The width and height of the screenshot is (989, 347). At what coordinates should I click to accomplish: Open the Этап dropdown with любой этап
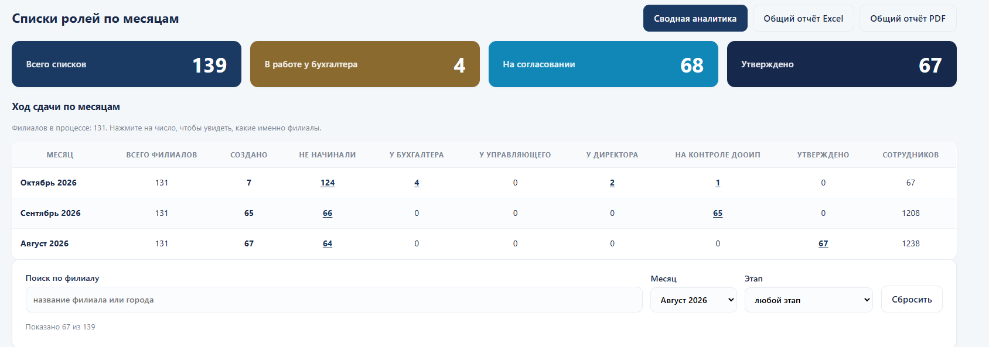pos(809,300)
